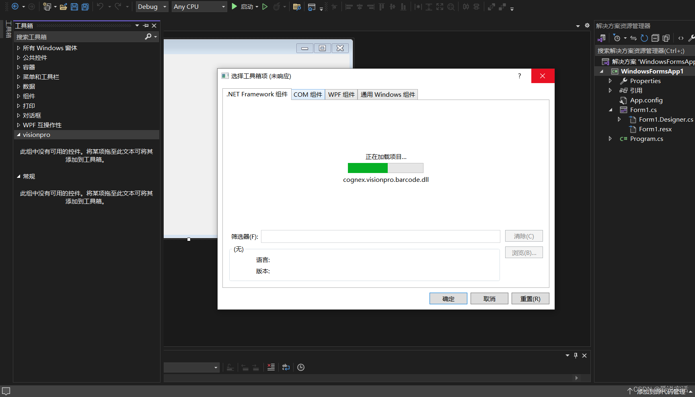
Task: Click the Undo icon on the toolbar
Action: [100, 6]
